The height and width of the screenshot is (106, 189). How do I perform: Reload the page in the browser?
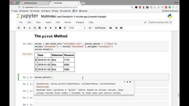[x=19, y=7]
